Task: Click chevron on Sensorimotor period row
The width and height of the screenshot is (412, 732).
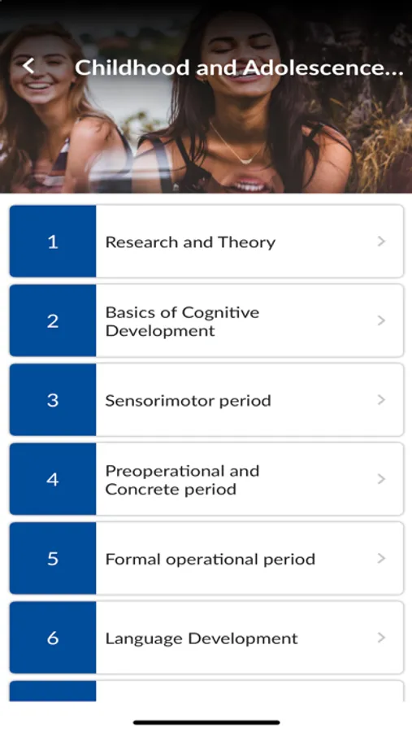Action: (x=381, y=400)
